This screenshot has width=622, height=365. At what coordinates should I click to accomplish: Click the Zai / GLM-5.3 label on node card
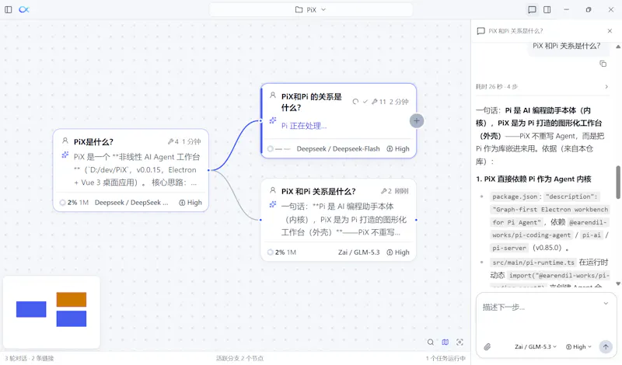tap(358, 252)
